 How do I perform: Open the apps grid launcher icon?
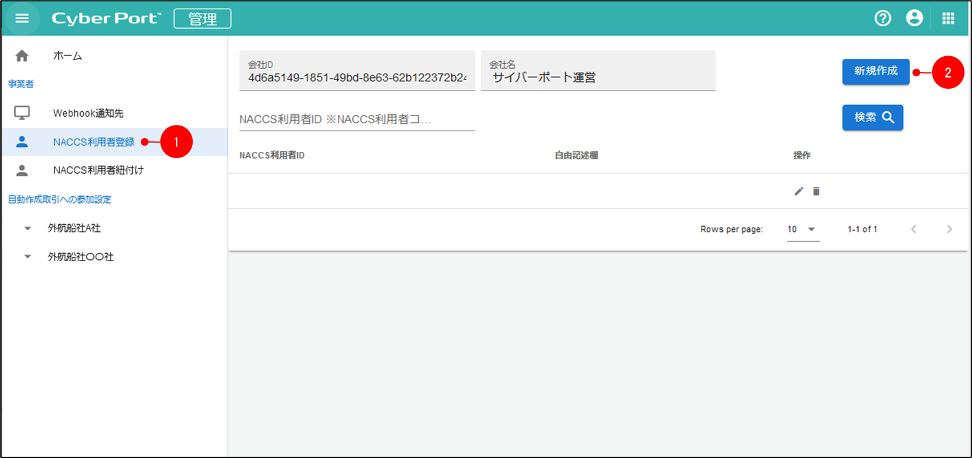point(948,18)
